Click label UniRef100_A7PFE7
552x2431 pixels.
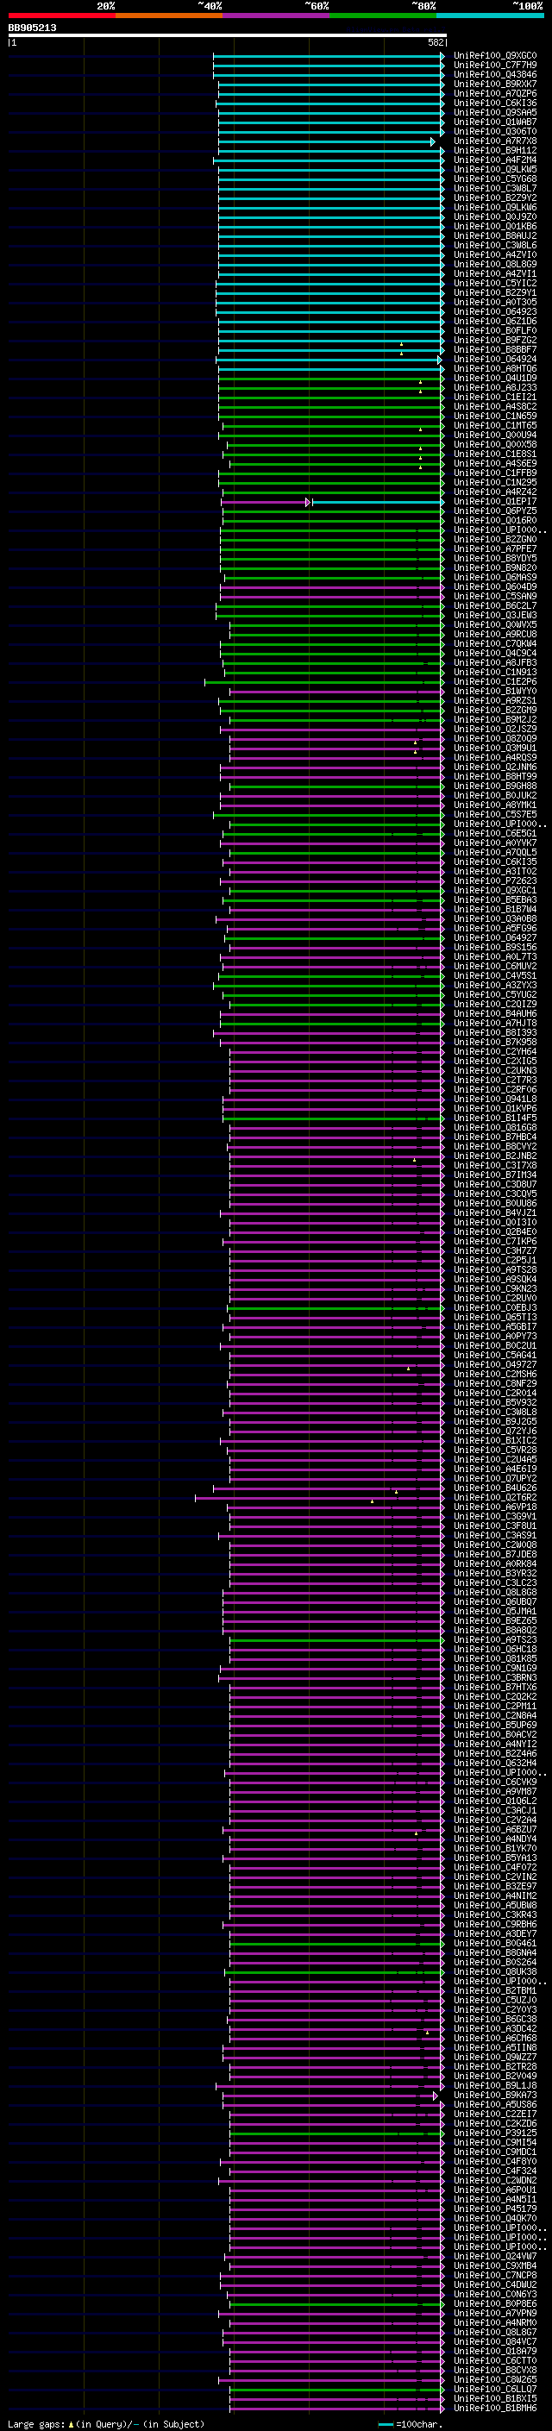point(495,549)
